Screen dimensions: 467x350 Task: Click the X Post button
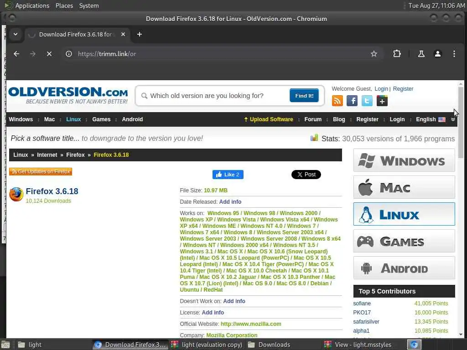306,175
